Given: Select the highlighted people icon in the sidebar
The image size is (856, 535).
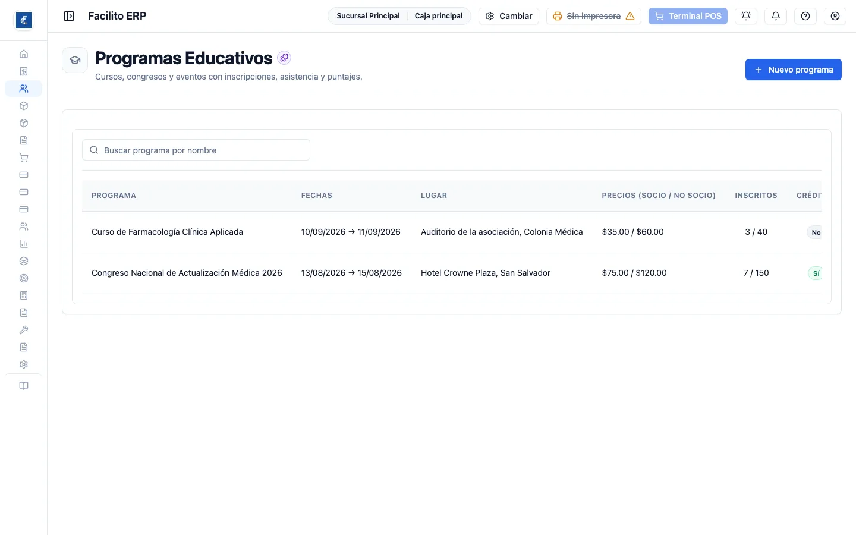Looking at the screenshot, I should 24,89.
